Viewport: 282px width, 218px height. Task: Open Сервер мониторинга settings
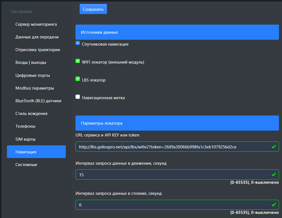36,24
